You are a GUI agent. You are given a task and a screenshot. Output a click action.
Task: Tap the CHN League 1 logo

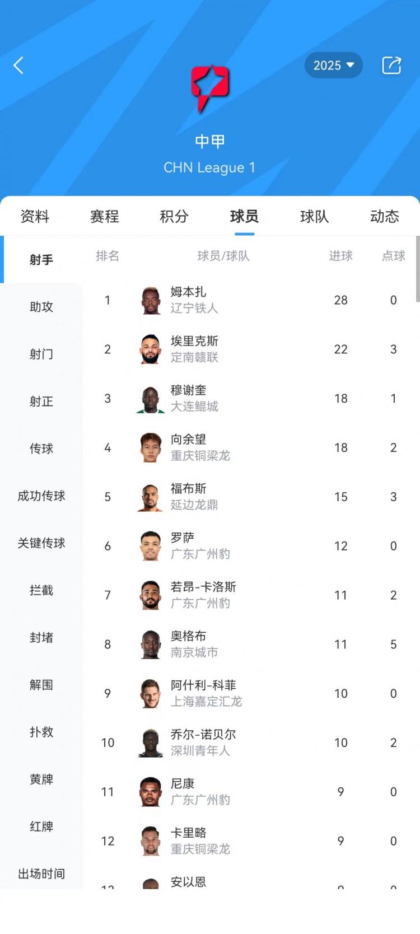click(x=210, y=87)
